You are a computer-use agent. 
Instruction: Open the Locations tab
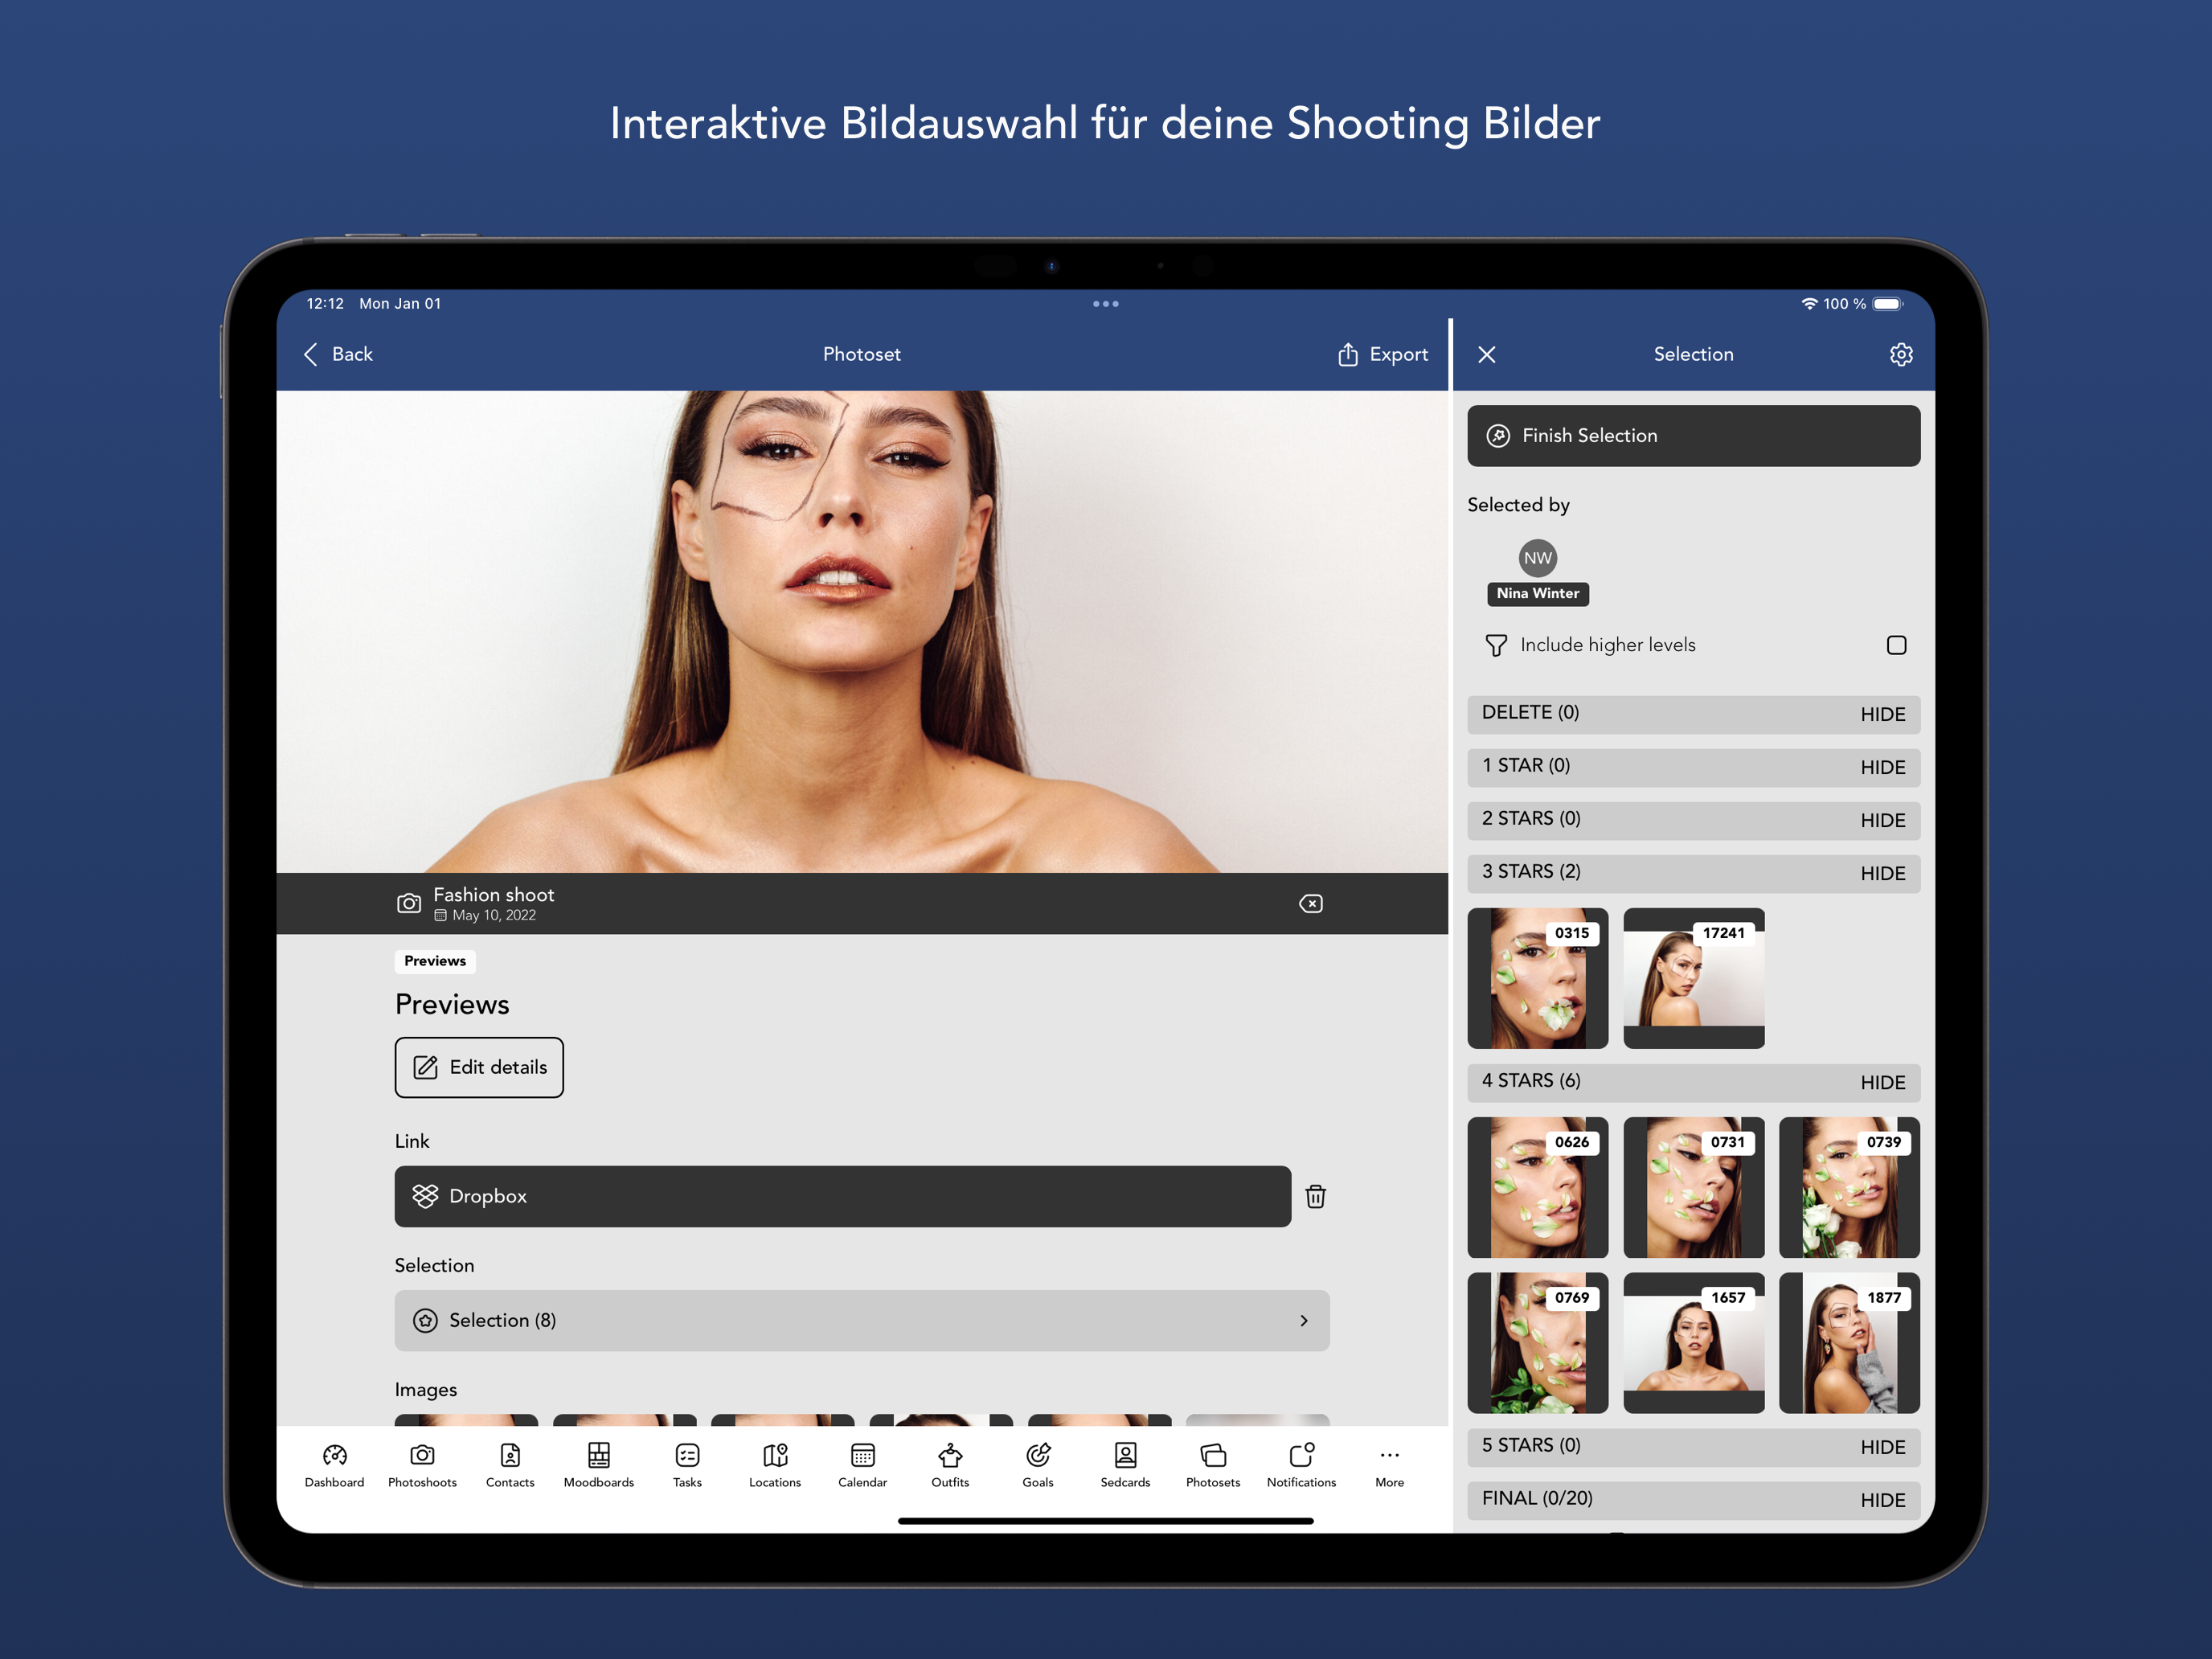point(775,1465)
